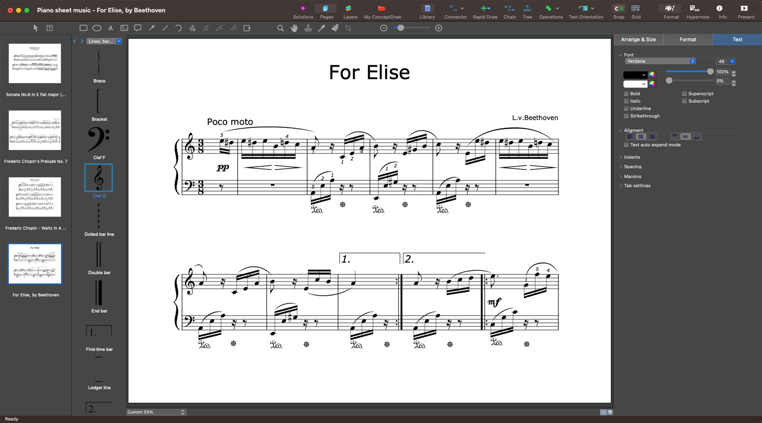
Task: Select the pointer arrow tool
Action: (36, 28)
